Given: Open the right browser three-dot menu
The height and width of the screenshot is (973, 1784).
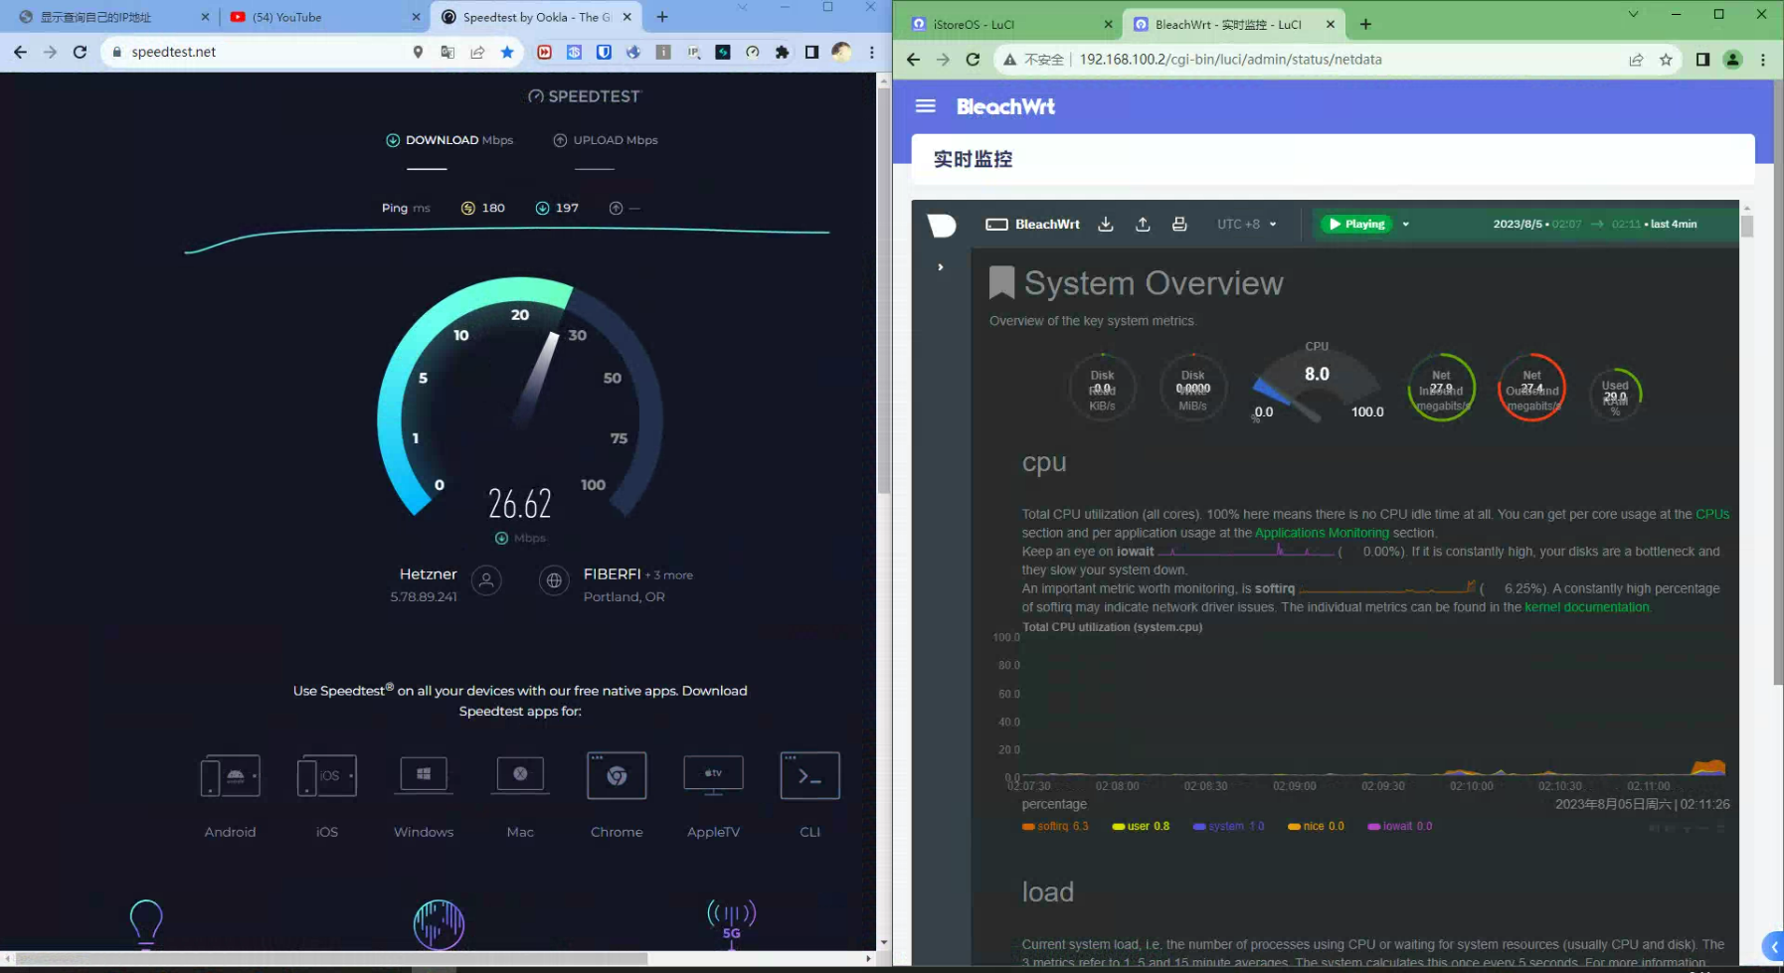Looking at the screenshot, I should [x=1762, y=60].
